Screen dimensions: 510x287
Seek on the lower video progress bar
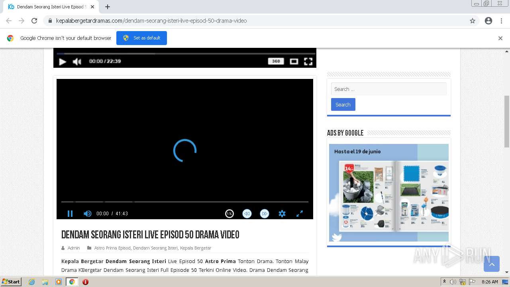point(185,202)
